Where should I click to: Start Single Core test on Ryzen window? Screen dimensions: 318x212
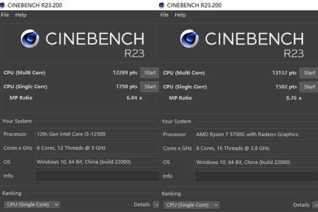[x=309, y=87]
